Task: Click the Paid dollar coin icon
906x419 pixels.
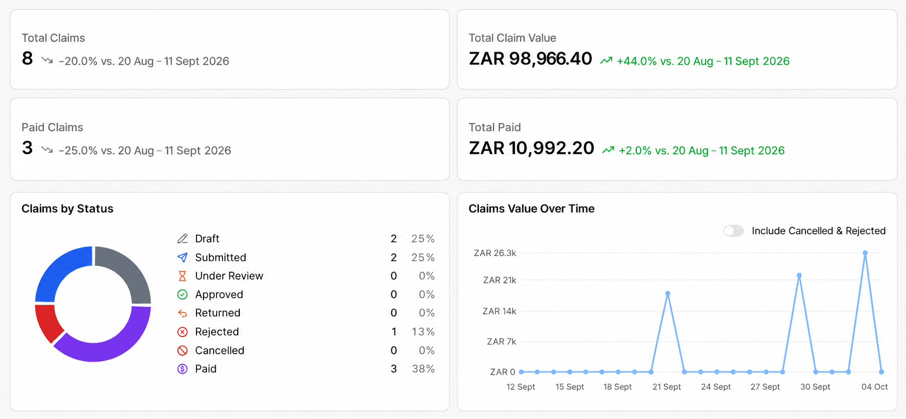Action: click(182, 369)
